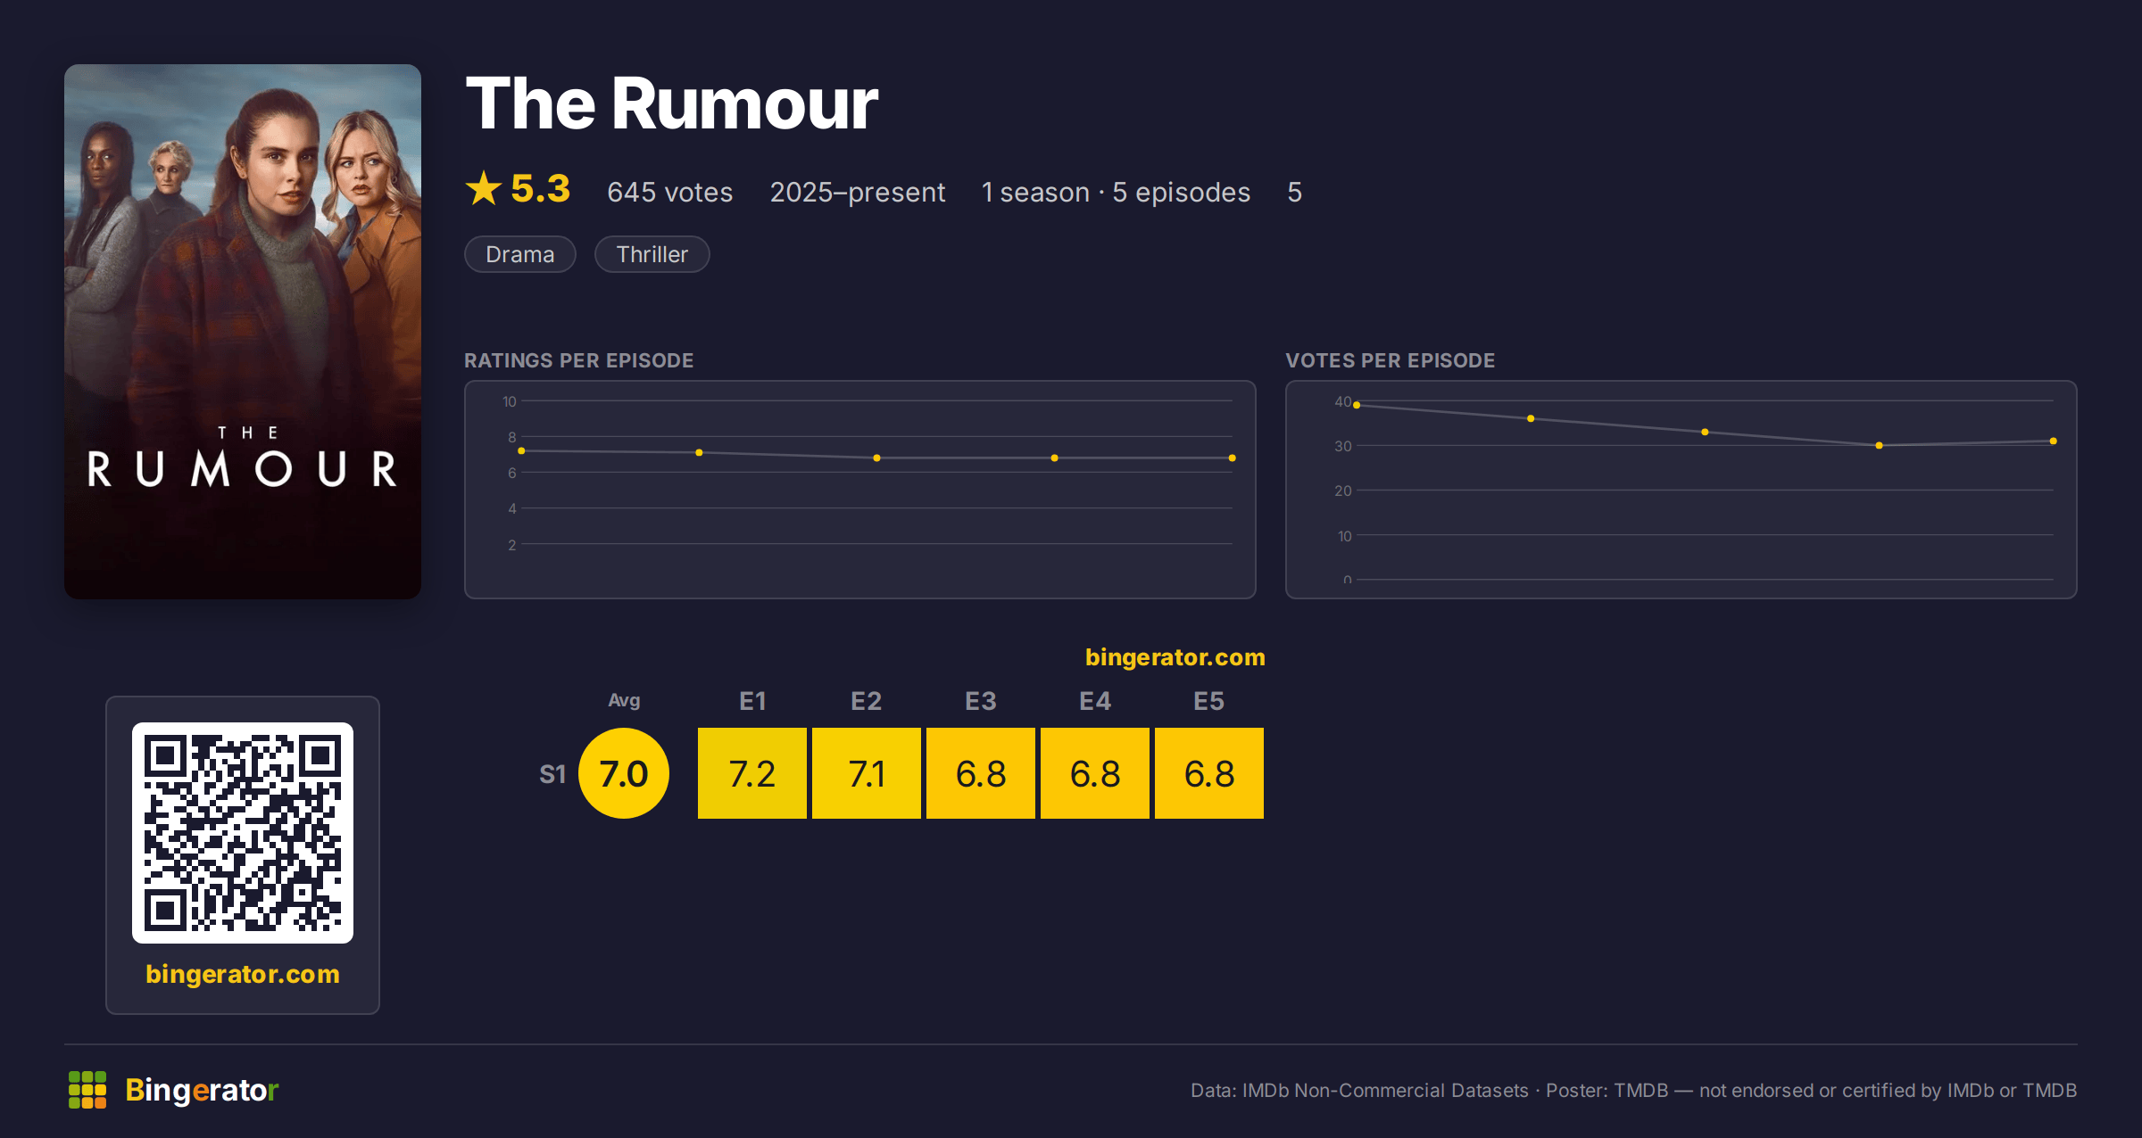Select the Thriller genre tag

652,254
